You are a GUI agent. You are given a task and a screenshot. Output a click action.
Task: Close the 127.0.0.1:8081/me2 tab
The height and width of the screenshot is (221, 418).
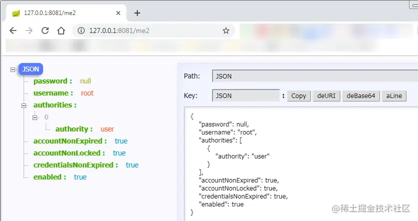[118, 13]
